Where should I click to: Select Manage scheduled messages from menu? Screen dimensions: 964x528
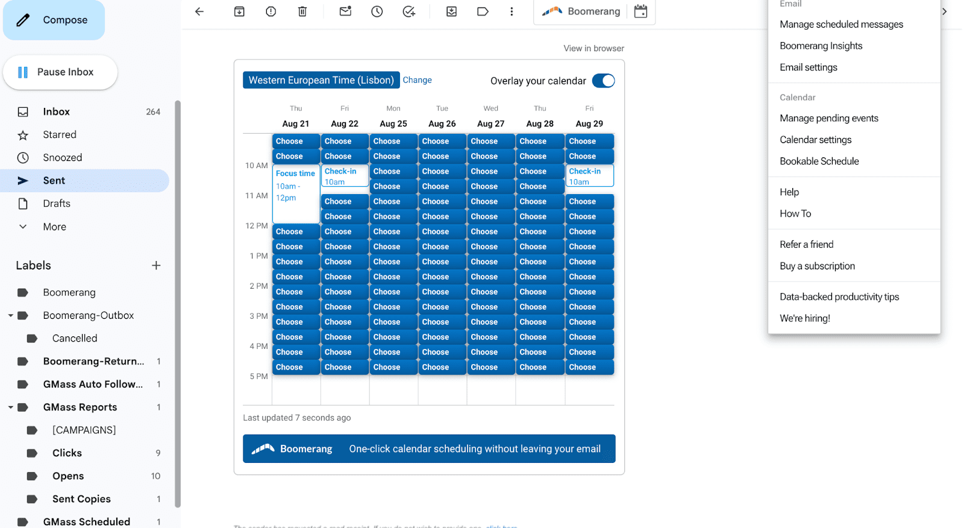[841, 24]
